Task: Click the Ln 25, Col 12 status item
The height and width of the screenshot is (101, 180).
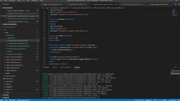Action: click(139, 100)
